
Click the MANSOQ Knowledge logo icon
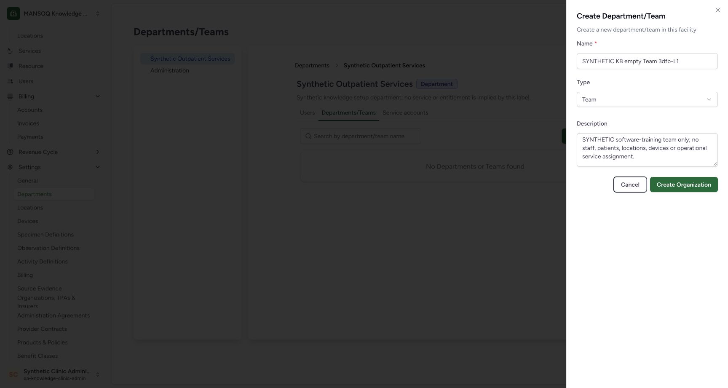(13, 13)
